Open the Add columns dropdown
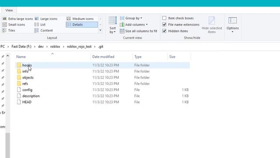The width and height of the screenshot is (280, 158). tap(134, 25)
